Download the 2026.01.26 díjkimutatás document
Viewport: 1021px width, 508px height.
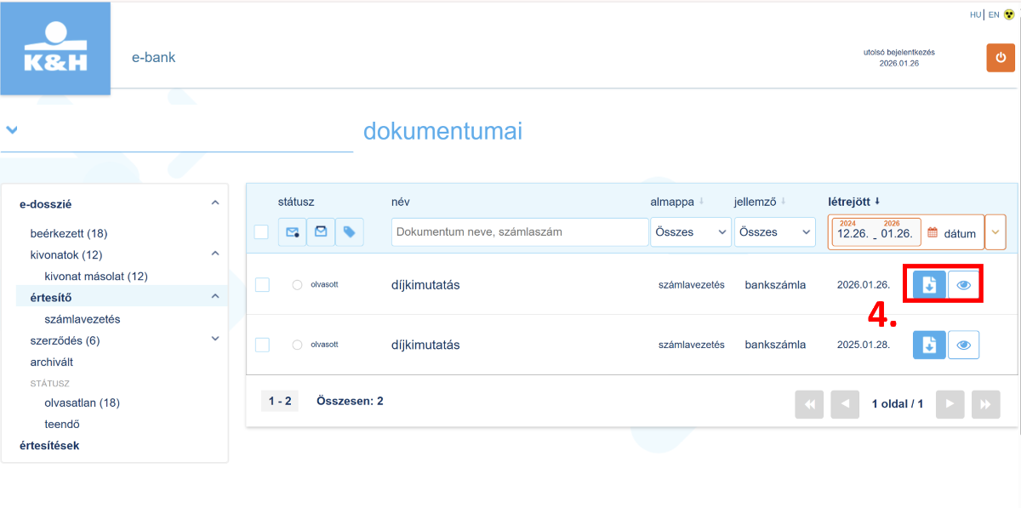coord(929,285)
